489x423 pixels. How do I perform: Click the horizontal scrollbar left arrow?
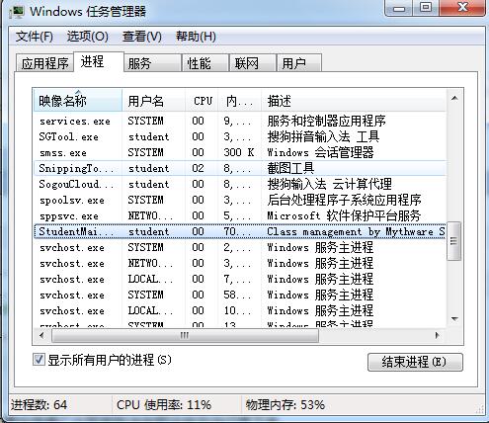41,335
